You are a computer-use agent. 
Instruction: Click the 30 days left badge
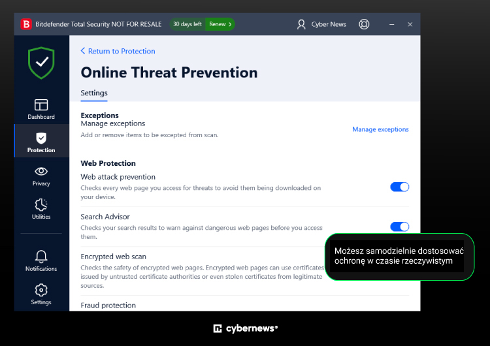pyautogui.click(x=188, y=24)
